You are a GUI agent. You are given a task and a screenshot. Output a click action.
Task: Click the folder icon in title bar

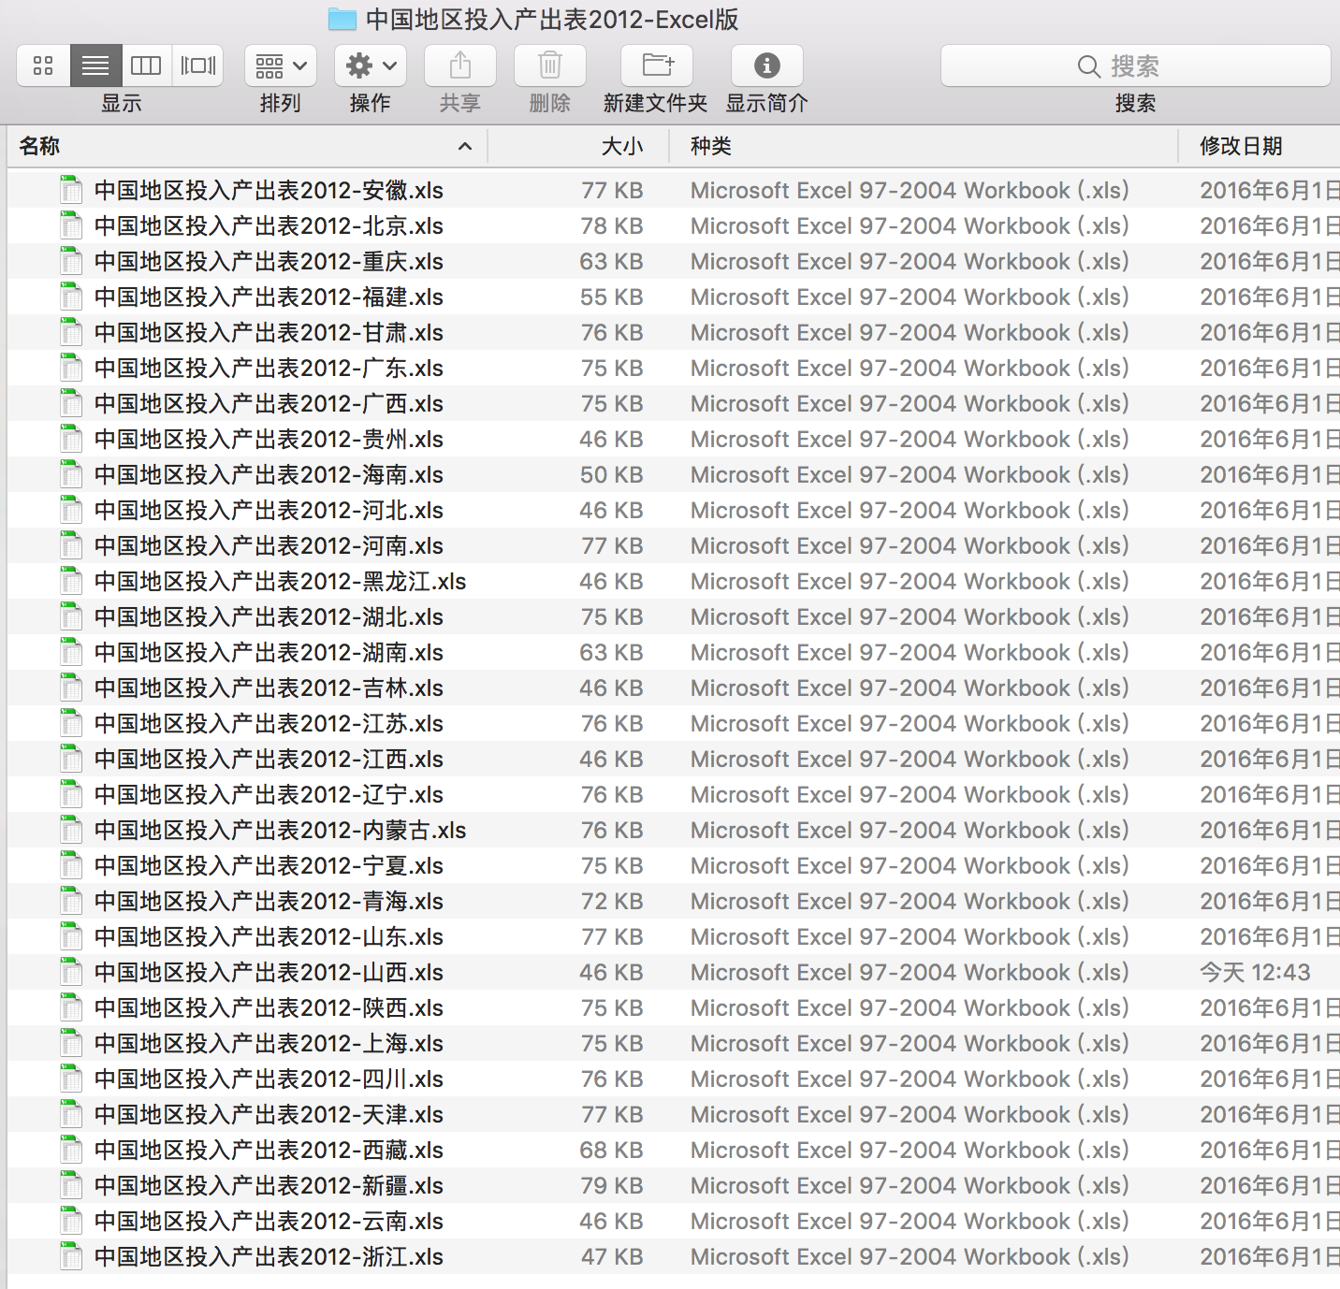342,19
